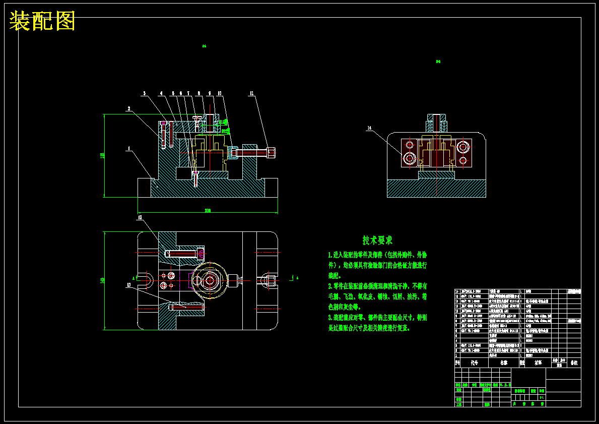
Task: Click part balloon number 6
Action: click(x=181, y=93)
